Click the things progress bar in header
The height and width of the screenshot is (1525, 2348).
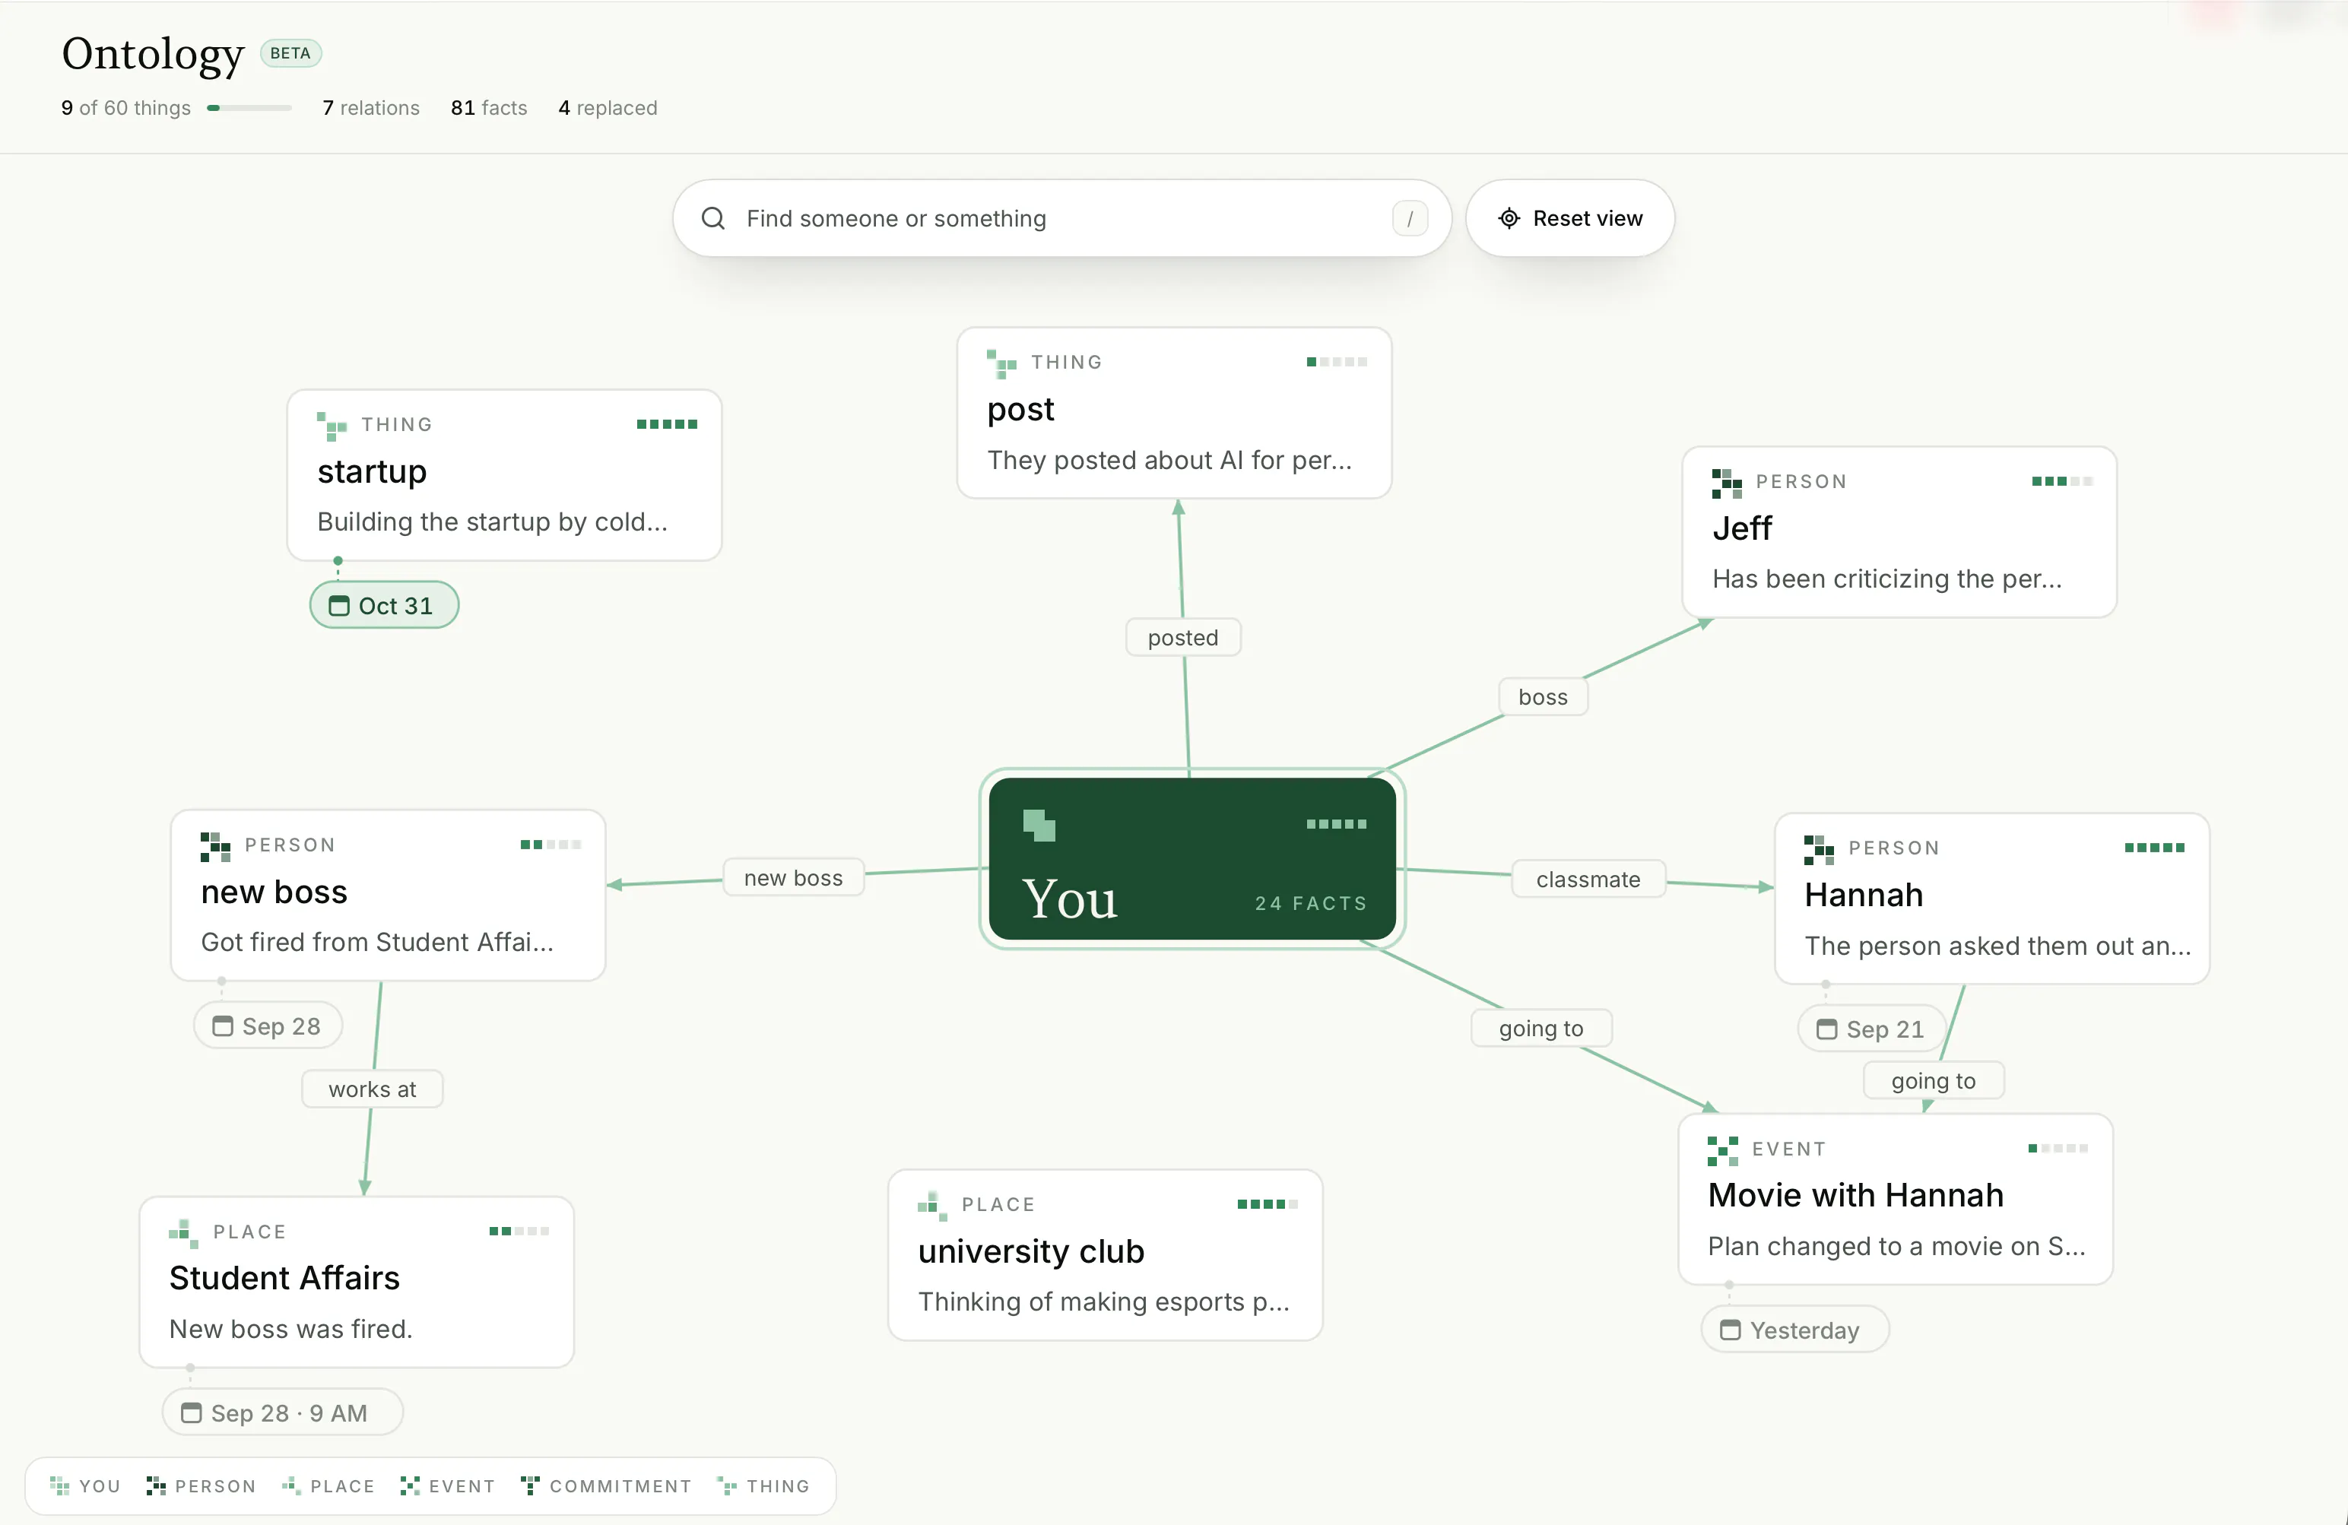click(x=249, y=107)
